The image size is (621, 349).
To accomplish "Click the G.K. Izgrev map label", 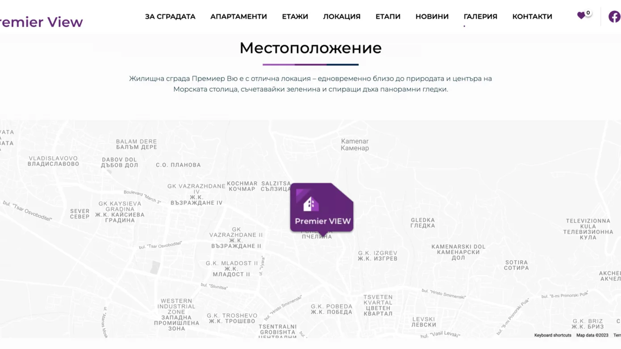I will pyautogui.click(x=377, y=255).
